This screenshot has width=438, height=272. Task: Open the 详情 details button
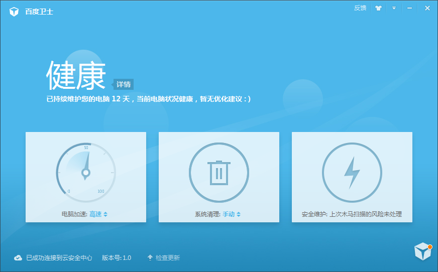tap(124, 84)
